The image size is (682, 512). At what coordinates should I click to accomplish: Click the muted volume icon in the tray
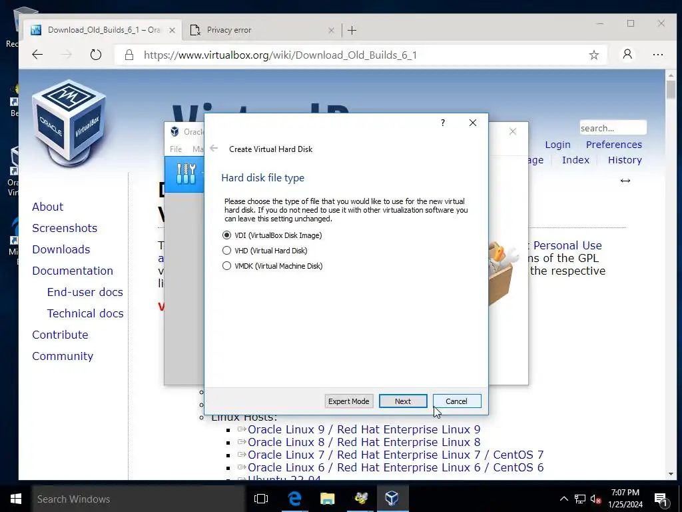(595, 499)
